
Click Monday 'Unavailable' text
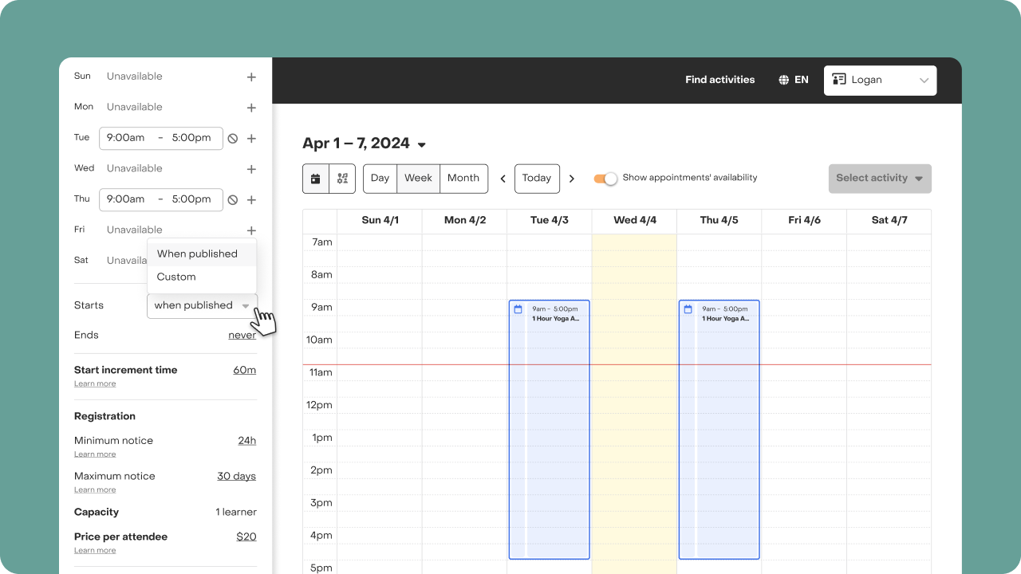tap(135, 107)
